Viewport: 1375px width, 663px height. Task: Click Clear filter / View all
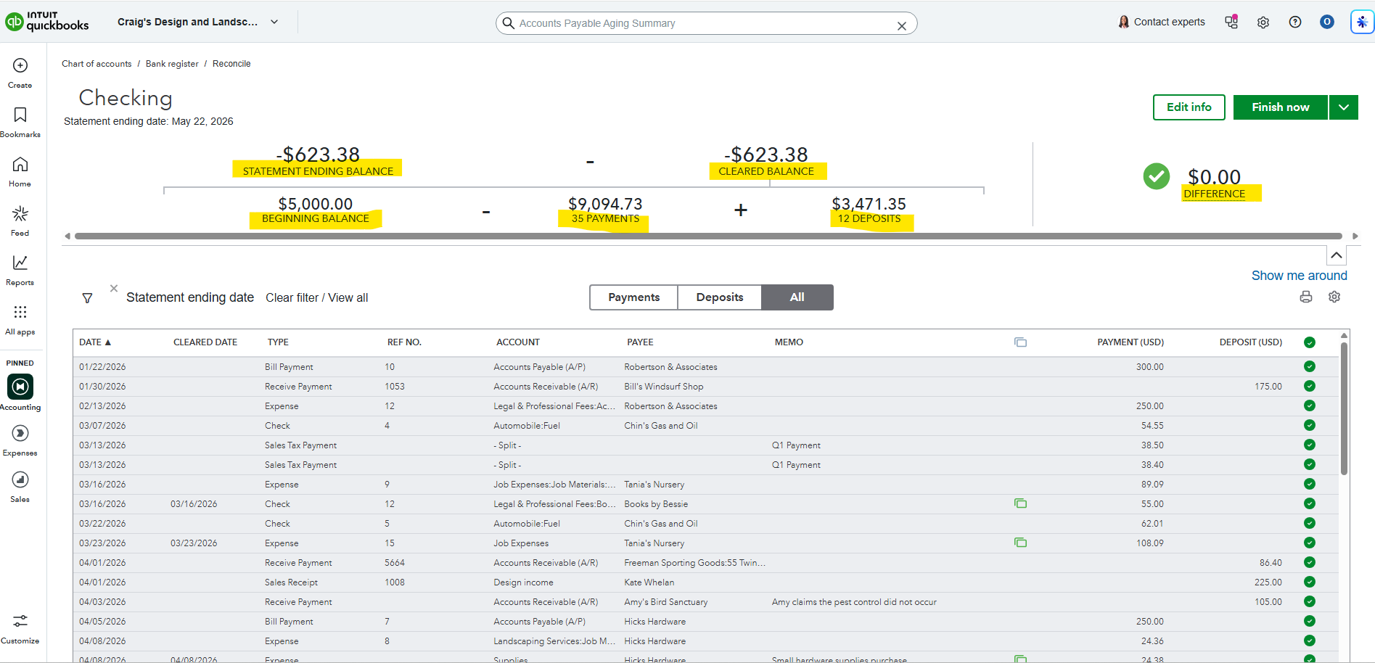[317, 297]
